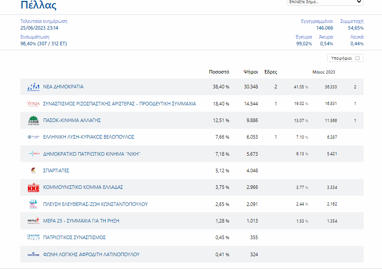Click Νέα Δημοκρατία percentage 38,40 %
382x271 pixels.
coord(221,87)
